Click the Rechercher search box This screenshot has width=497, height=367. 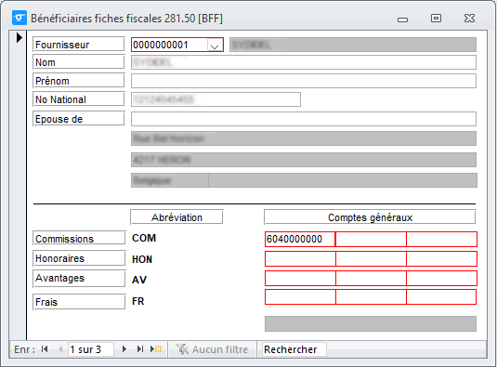coord(294,349)
